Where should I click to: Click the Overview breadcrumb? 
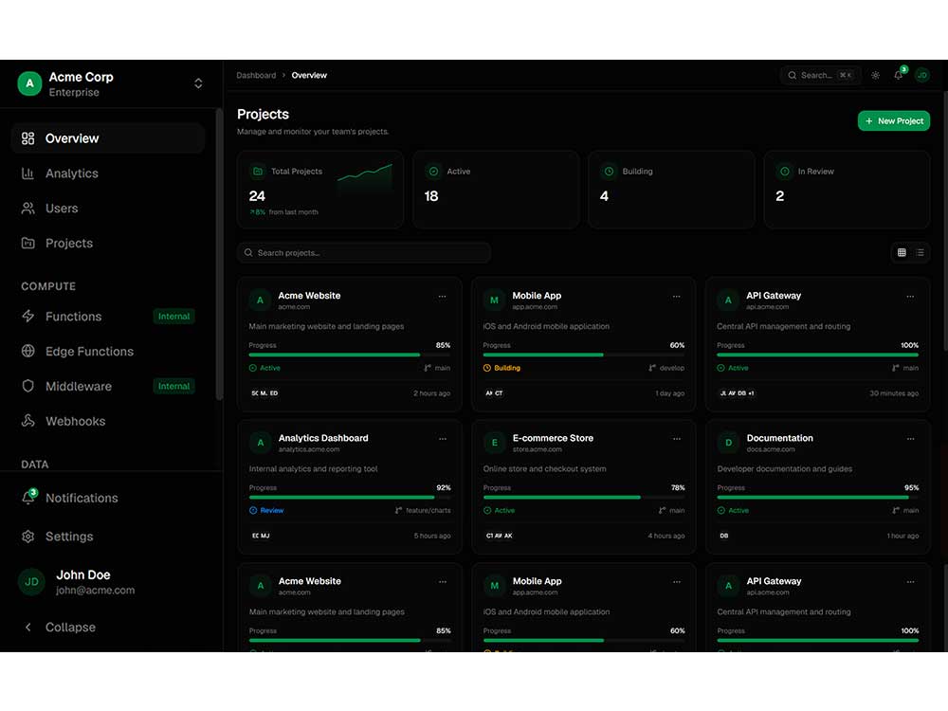point(309,76)
